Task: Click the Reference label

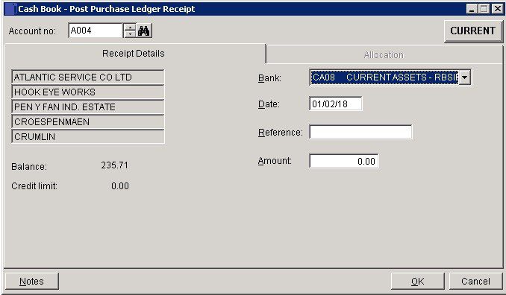Action: click(x=280, y=133)
